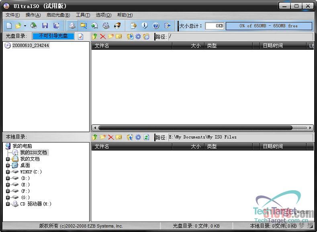Image resolution: width=317 pixels, height=232 pixels.
Task: Expand the (D:) drive node
Action: pyautogui.click(x=8, y=178)
